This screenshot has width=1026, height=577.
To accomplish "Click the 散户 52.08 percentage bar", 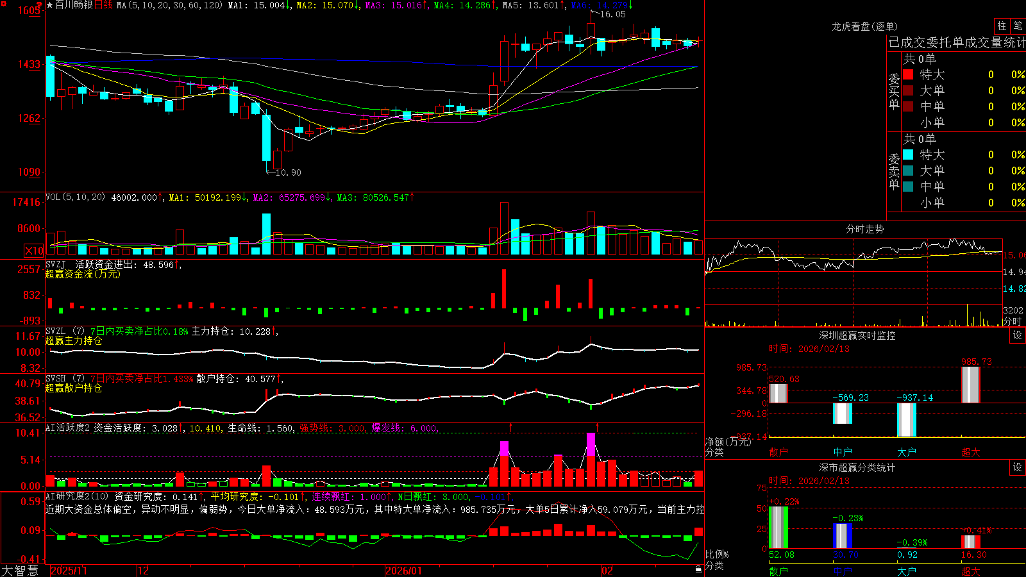I will (778, 528).
